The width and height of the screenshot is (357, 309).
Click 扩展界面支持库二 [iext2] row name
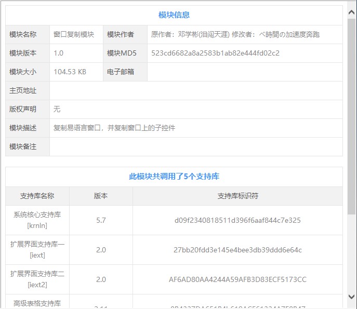37,279
